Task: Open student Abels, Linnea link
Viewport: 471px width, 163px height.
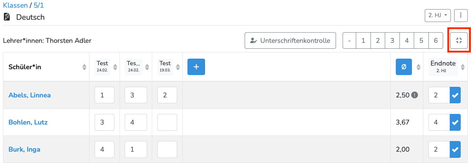Action: pos(29,95)
